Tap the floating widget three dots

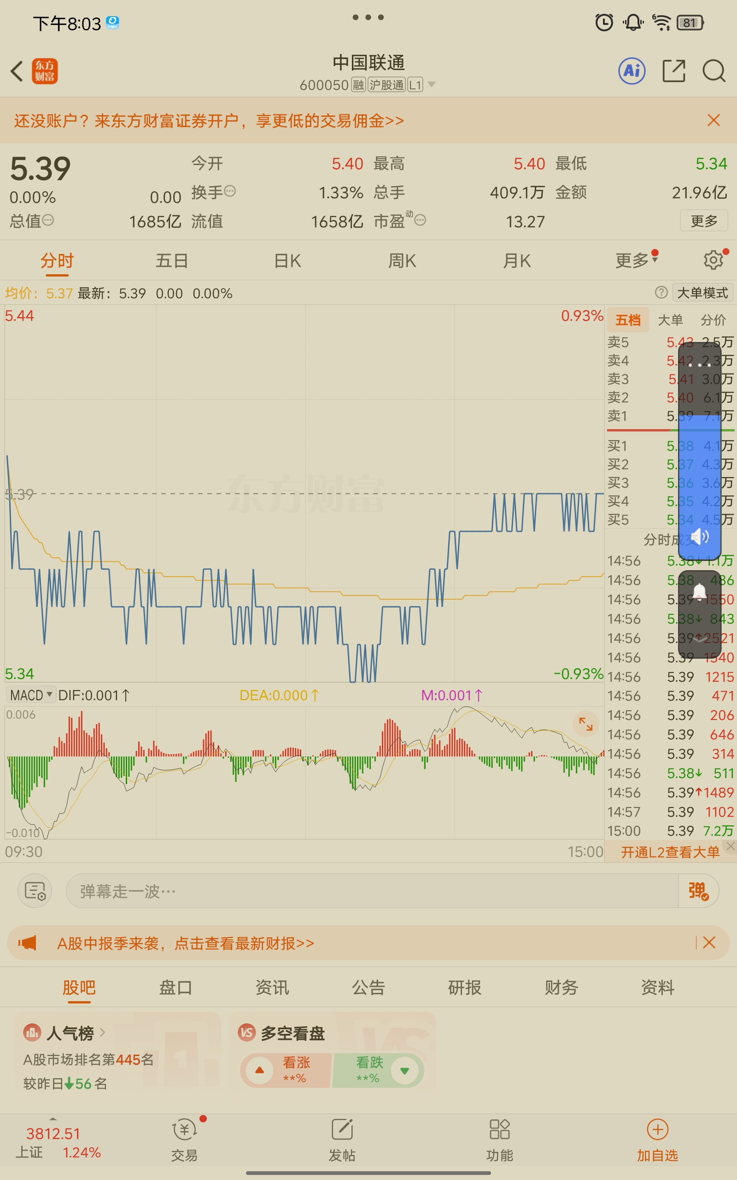coord(700,365)
